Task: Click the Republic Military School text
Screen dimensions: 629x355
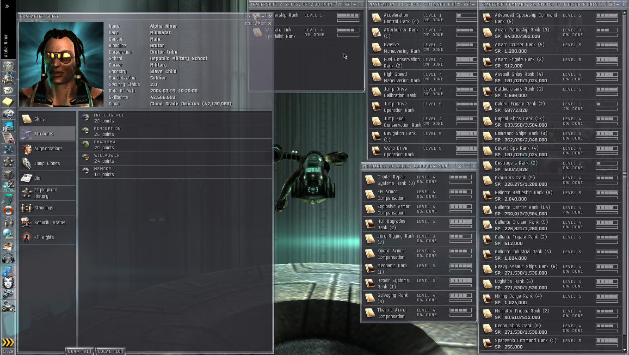Action: pos(179,59)
